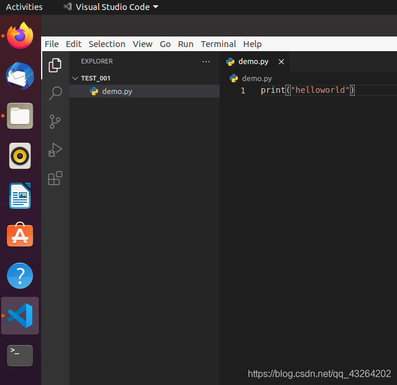Click demo.py in the breadcrumb

pyautogui.click(x=257, y=79)
